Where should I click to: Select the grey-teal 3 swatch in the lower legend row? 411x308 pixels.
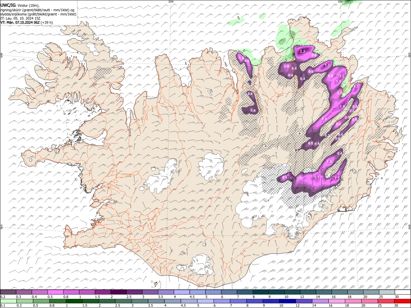point(140,301)
